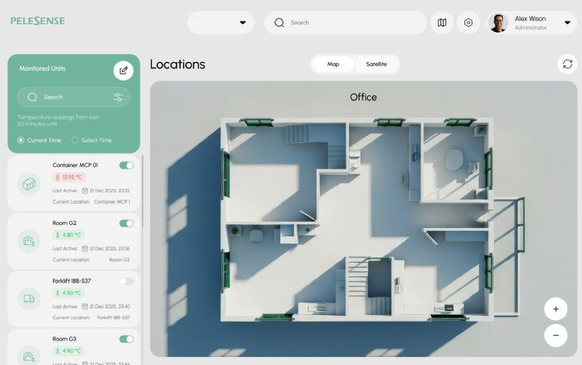Click the thermometer icon on 4.90 °C badge
Viewport: 582px width, 365px height.
click(57, 351)
